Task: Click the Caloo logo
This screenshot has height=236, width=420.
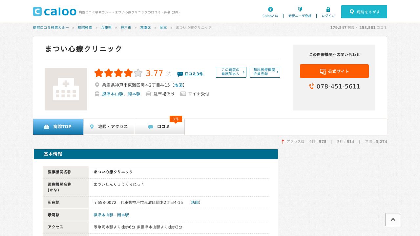Action: 54,11
